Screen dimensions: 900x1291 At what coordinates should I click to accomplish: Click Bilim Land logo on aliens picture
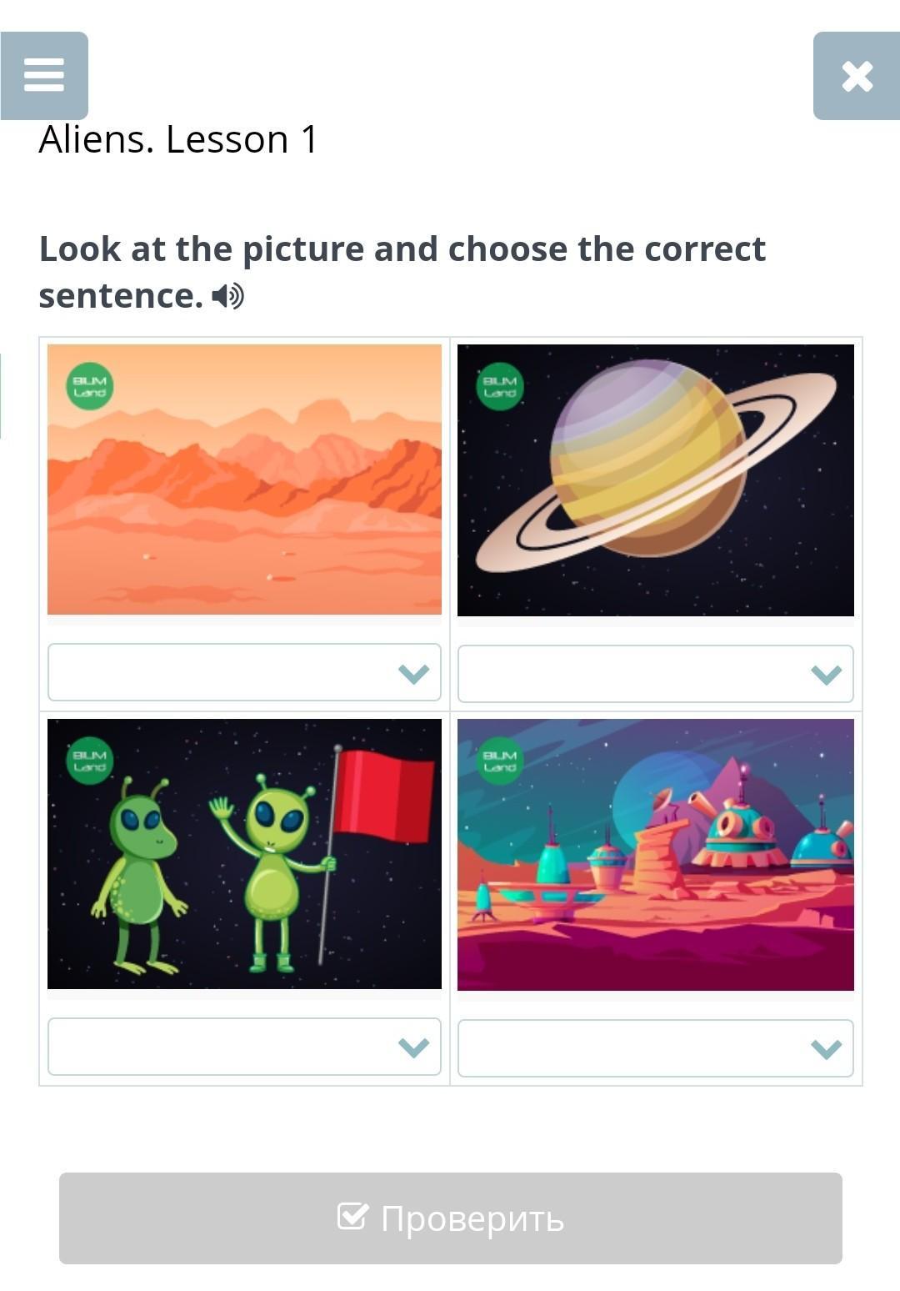coord(90,761)
